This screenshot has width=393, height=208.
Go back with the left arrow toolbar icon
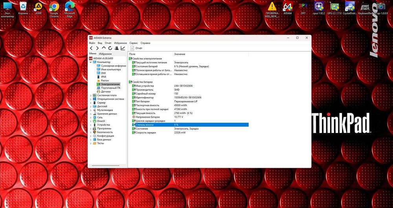(91, 48)
